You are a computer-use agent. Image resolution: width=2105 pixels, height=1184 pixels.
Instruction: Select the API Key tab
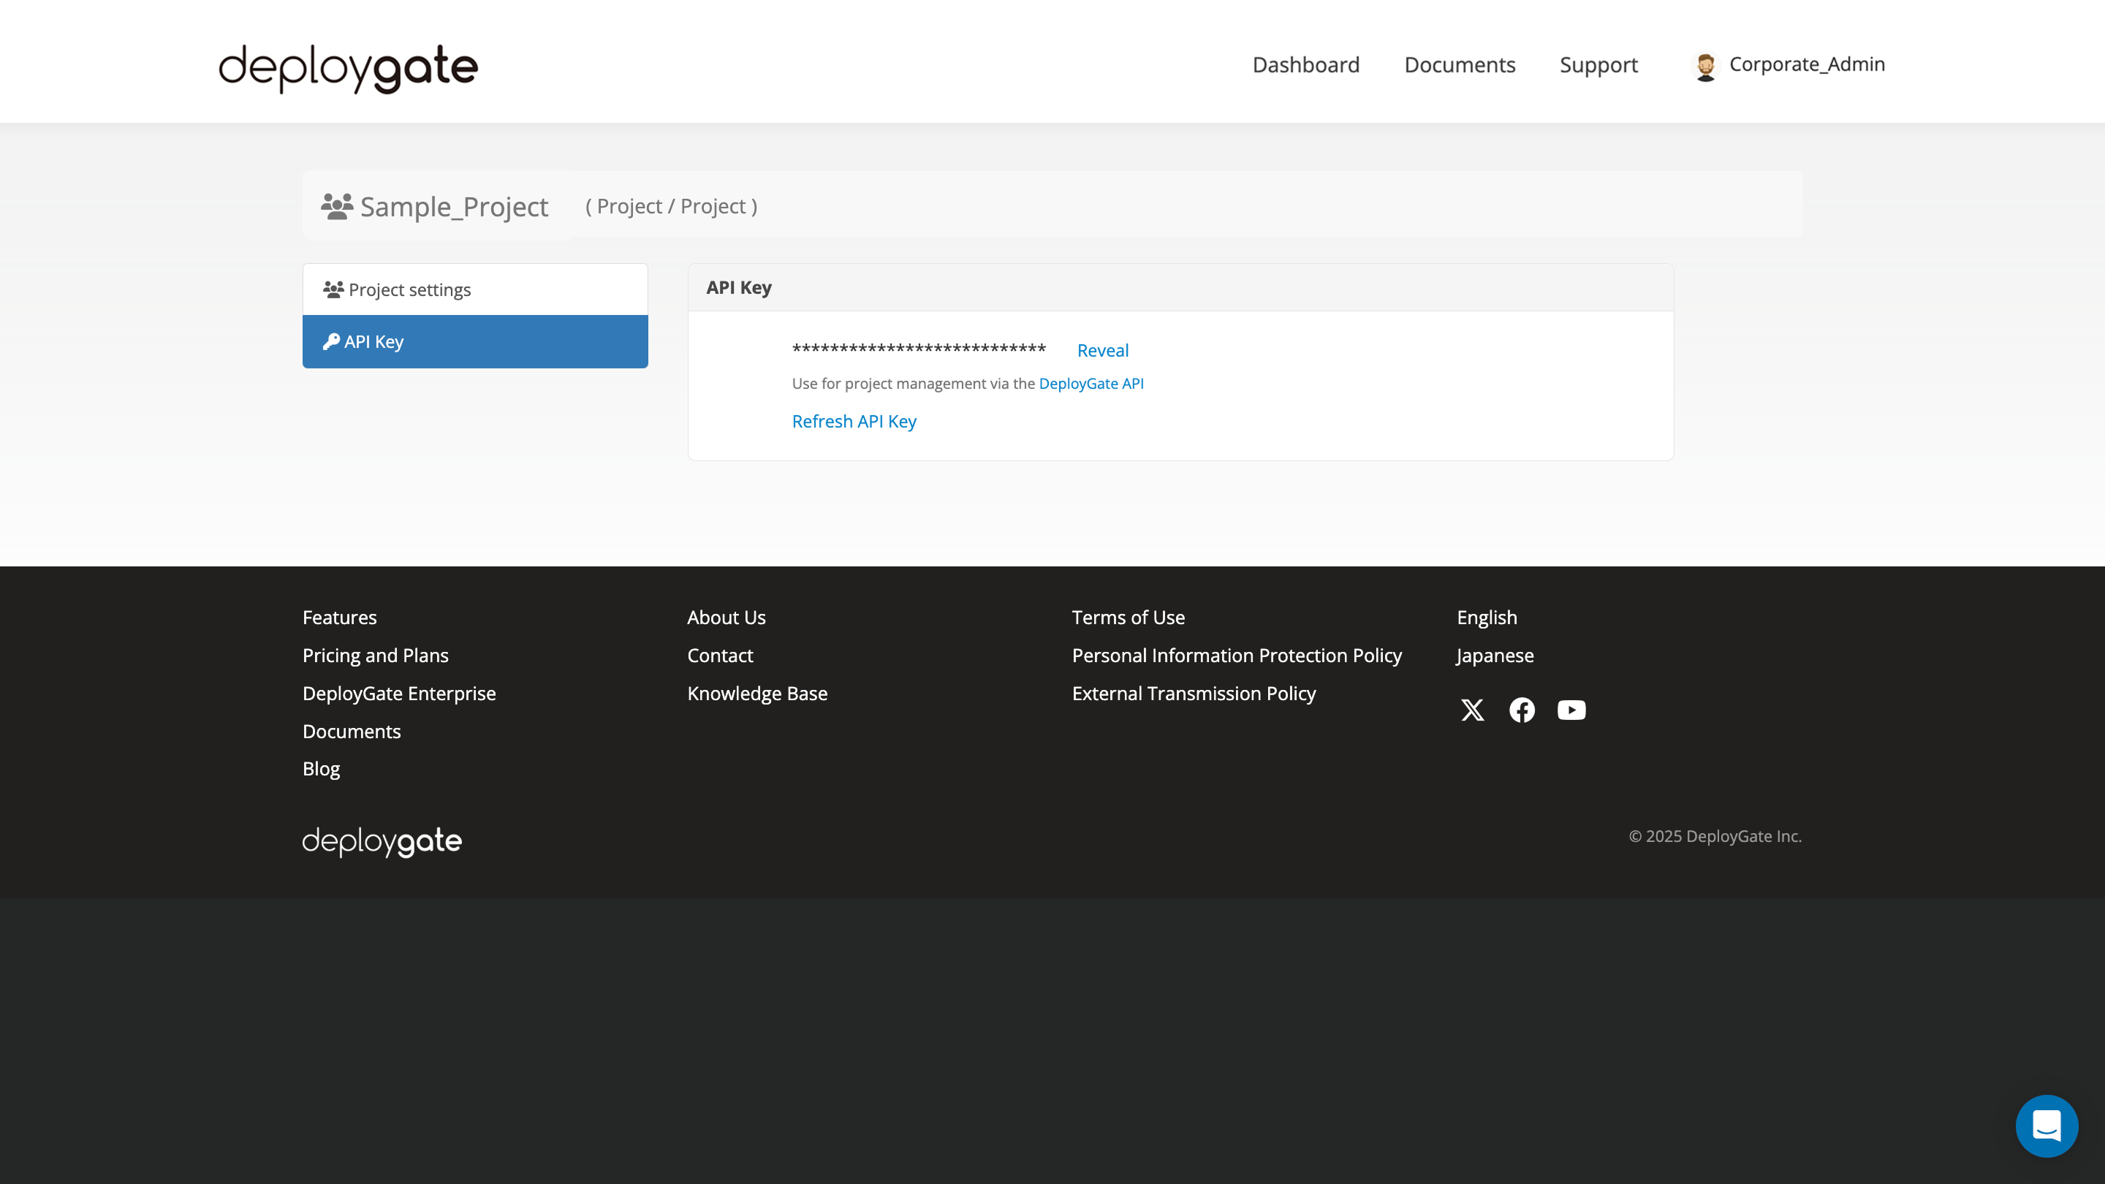click(373, 341)
